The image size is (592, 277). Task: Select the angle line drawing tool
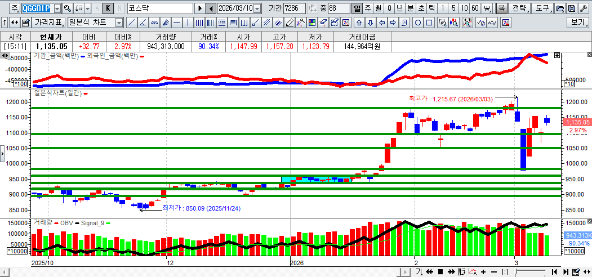point(143,23)
